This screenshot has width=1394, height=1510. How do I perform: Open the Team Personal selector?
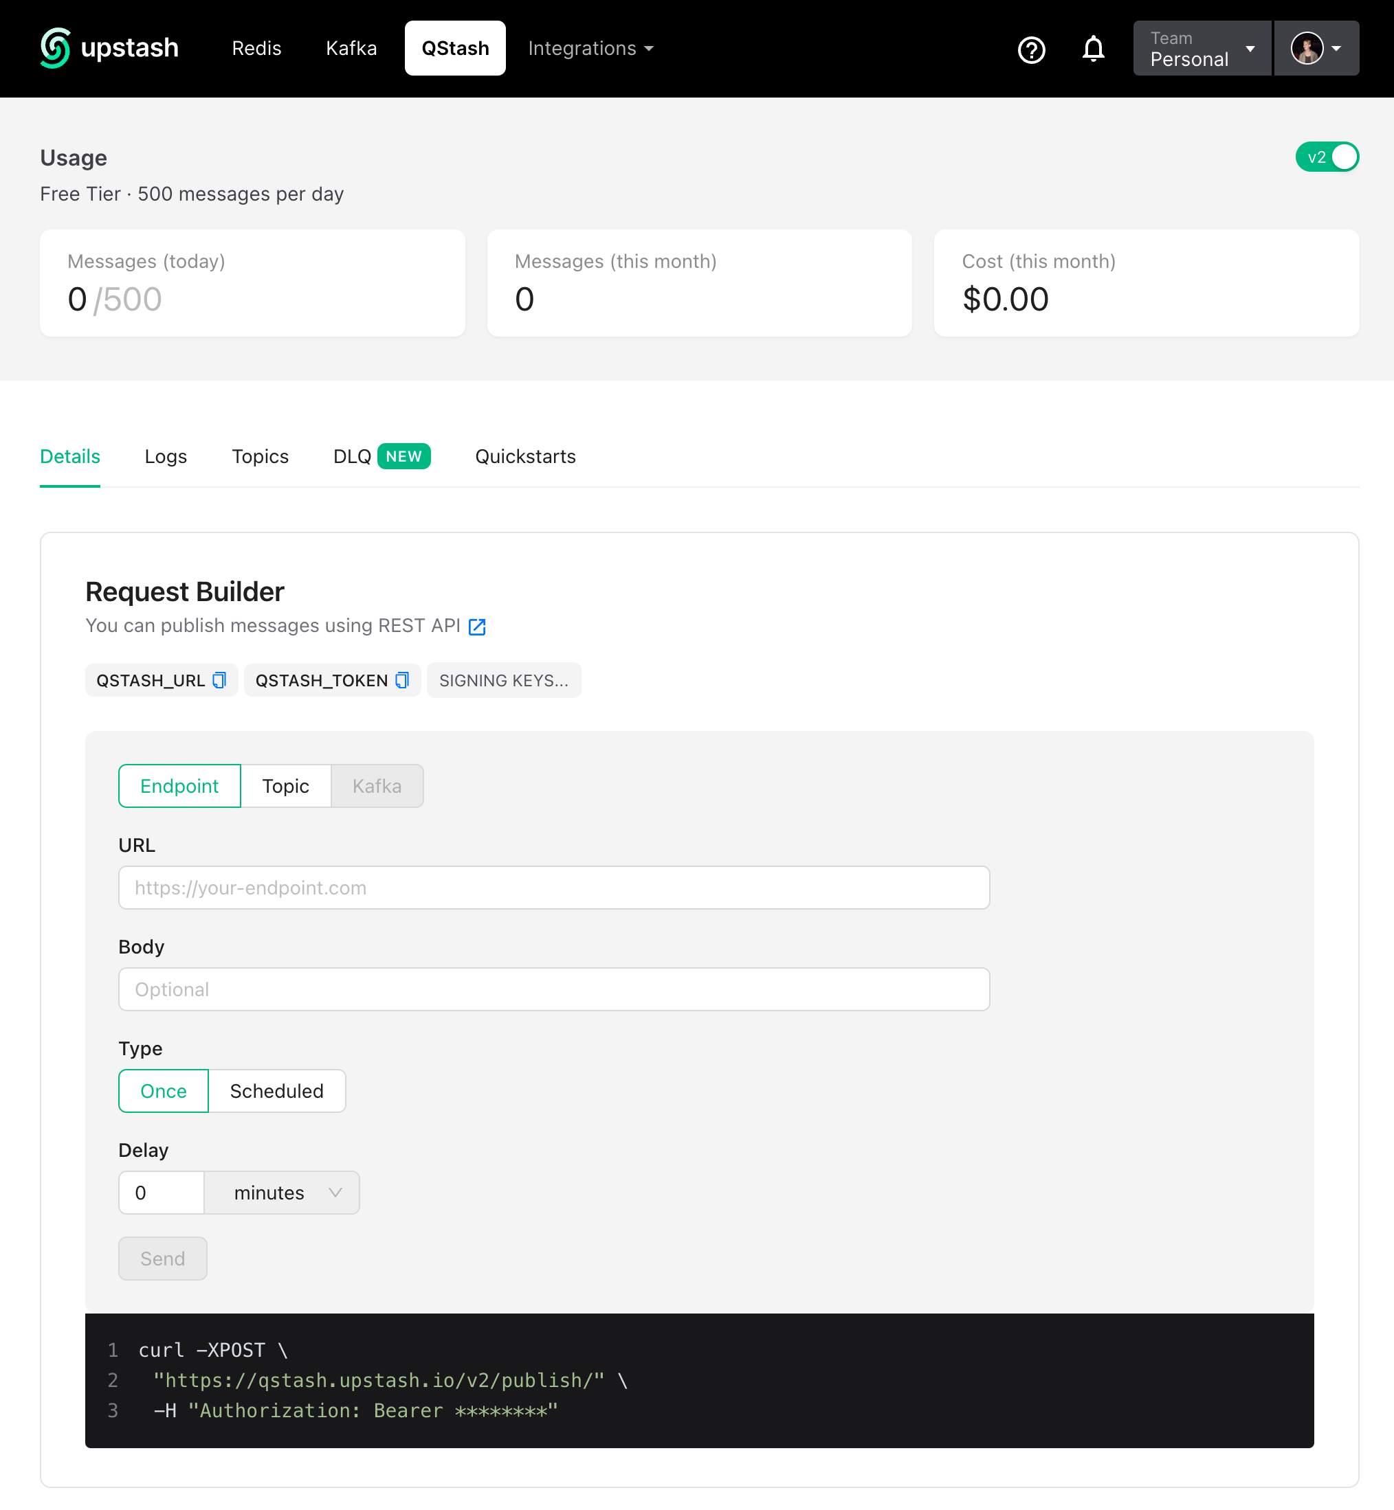1201,48
